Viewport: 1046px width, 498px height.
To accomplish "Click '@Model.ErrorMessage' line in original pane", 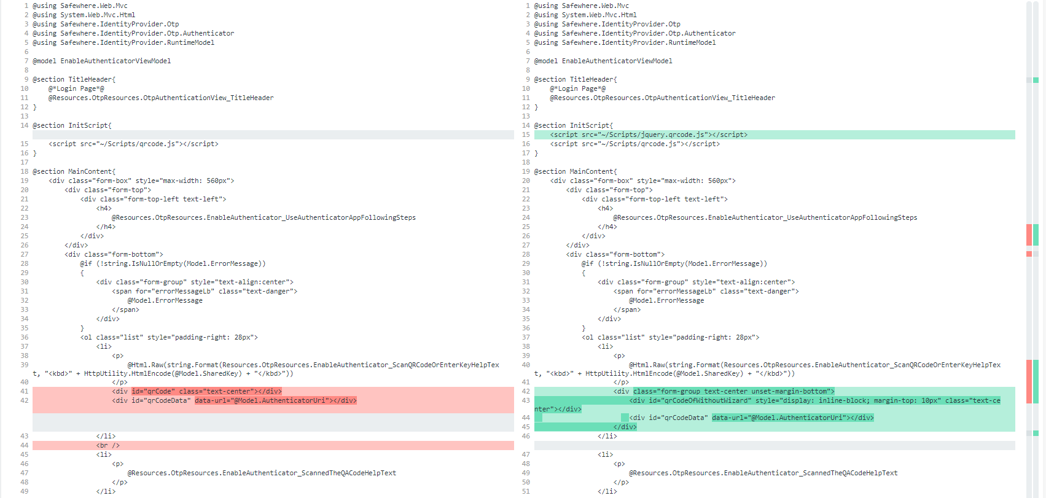I will tap(165, 300).
